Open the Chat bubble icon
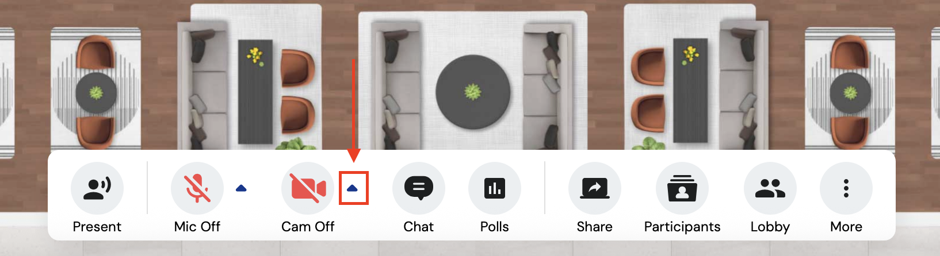This screenshot has height=256, width=940. click(419, 188)
